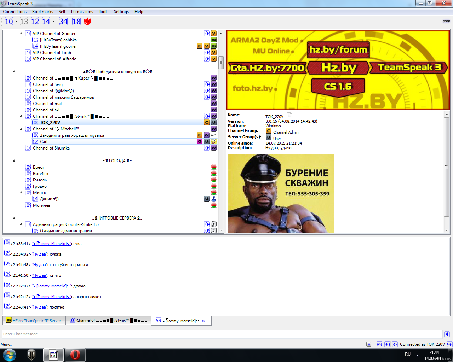This screenshot has width=453, height=362.
Task: Open the Permissions menu
Action: tap(82, 12)
